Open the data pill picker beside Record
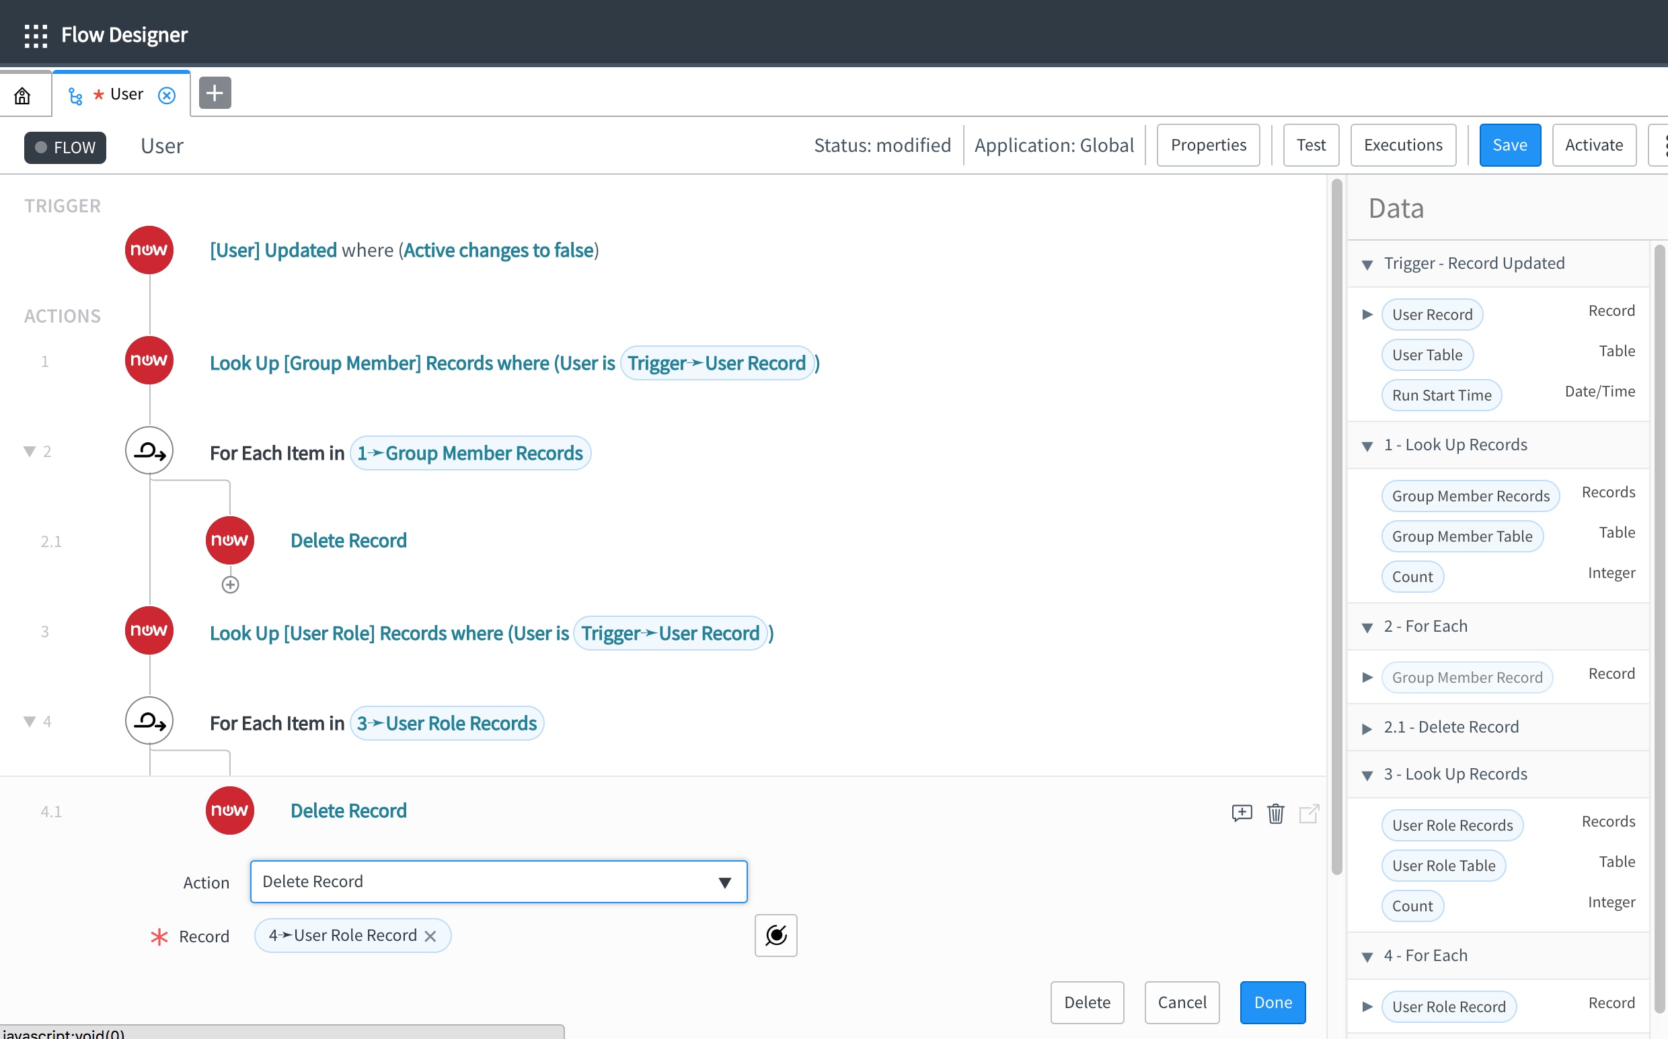The image size is (1668, 1039). [775, 936]
